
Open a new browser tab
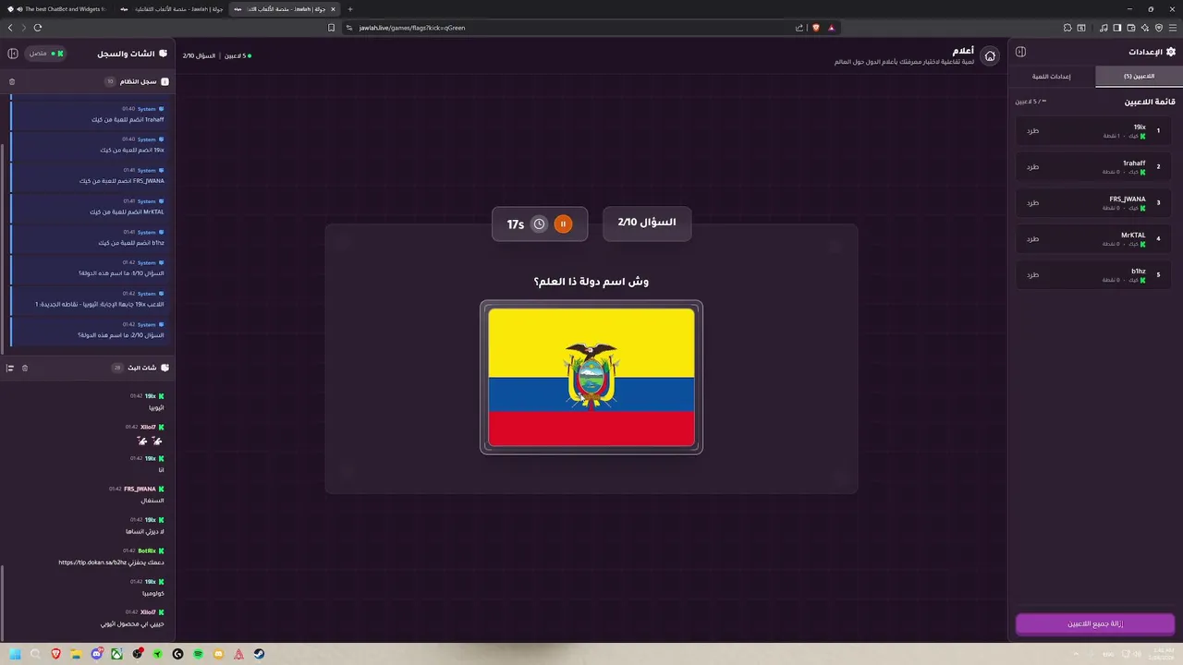pyautogui.click(x=349, y=9)
